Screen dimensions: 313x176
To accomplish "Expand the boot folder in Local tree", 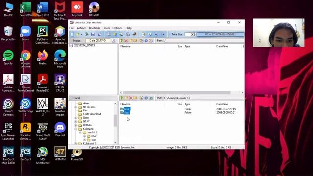I will 85,136.
